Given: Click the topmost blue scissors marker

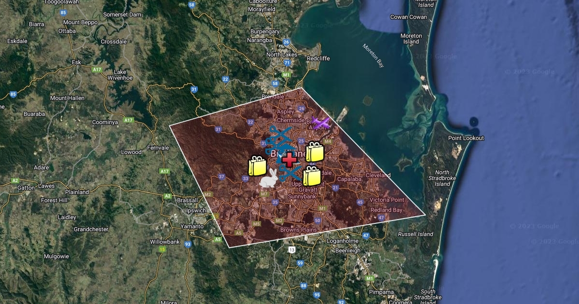Looking at the screenshot, I should pyautogui.click(x=281, y=134).
